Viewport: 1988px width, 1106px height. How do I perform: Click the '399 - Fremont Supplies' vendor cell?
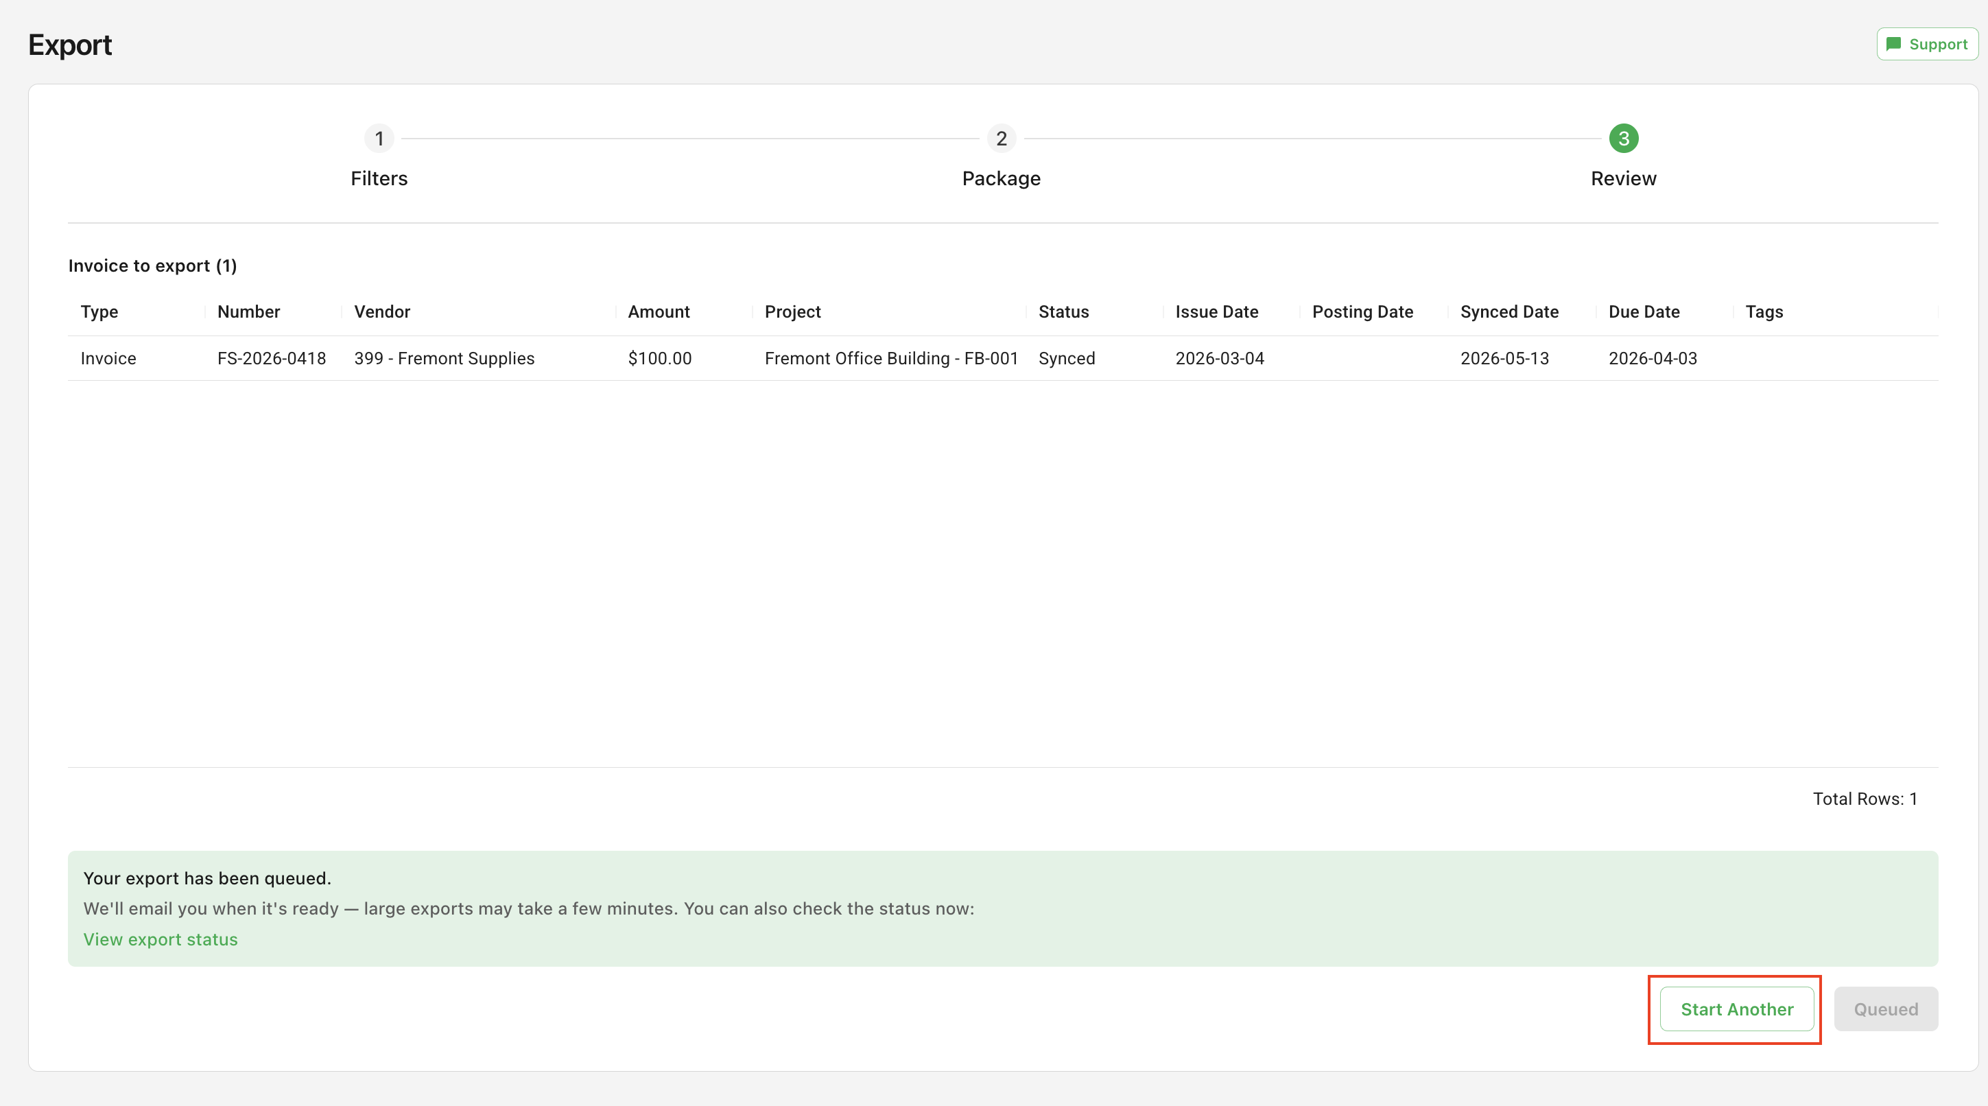[x=445, y=358]
